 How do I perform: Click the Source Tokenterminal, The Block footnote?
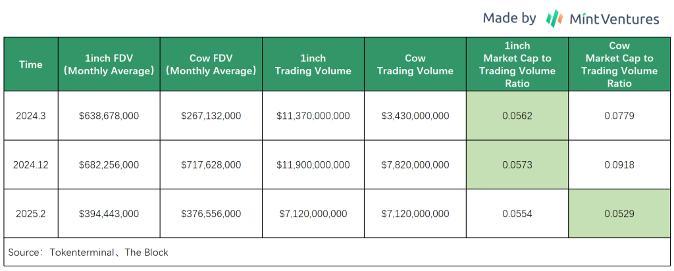coord(89,253)
